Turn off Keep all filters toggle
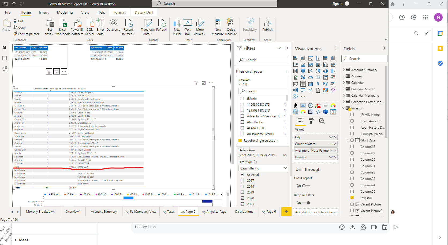The height and width of the screenshot is (245, 448). tap(306, 203)
